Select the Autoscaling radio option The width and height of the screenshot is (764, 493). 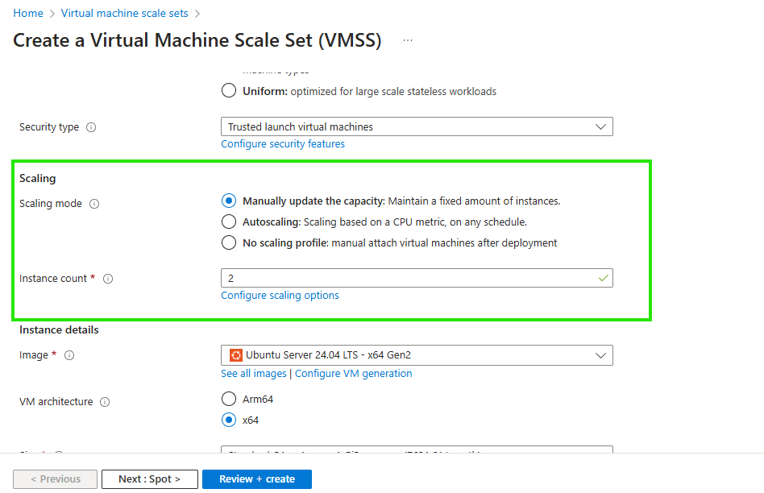pyautogui.click(x=229, y=222)
